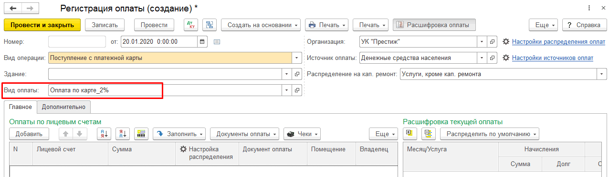Open calendar picker for date field
The height and width of the screenshot is (177, 609).
202,41
